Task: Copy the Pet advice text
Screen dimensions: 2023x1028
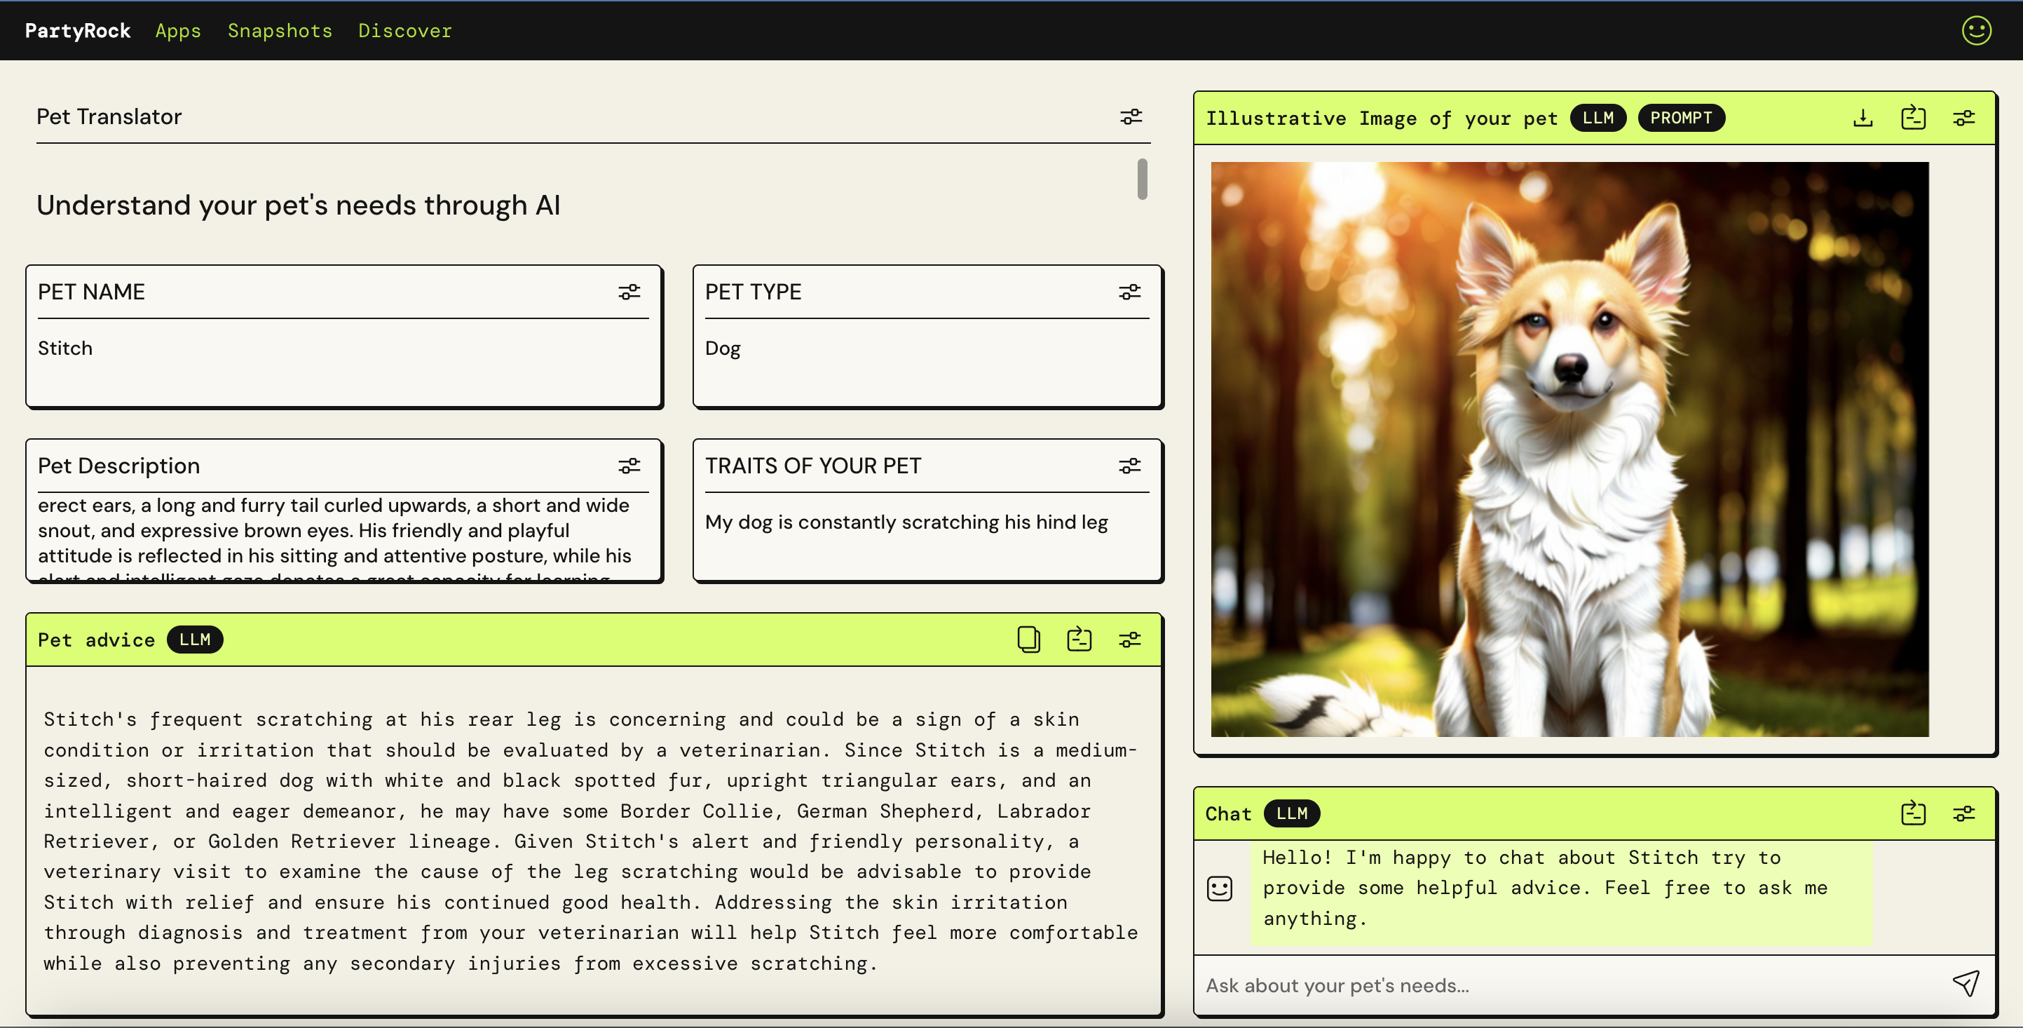Action: [1028, 640]
